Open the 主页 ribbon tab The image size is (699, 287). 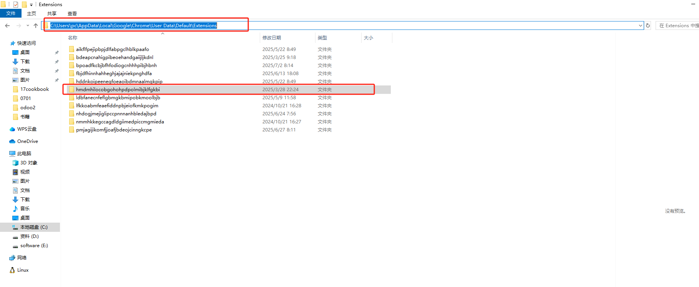click(32, 13)
